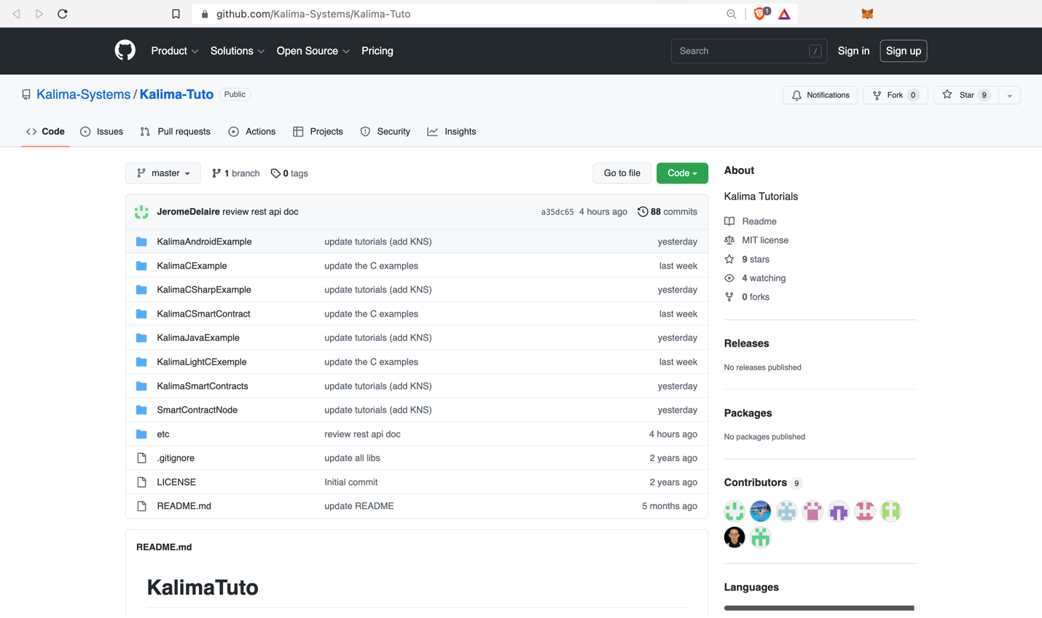This screenshot has width=1042, height=618.
Task: Open the green Code dropdown
Action: (x=682, y=173)
